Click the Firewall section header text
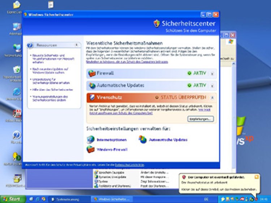The width and height of the screenshot is (271, 203). point(105,73)
